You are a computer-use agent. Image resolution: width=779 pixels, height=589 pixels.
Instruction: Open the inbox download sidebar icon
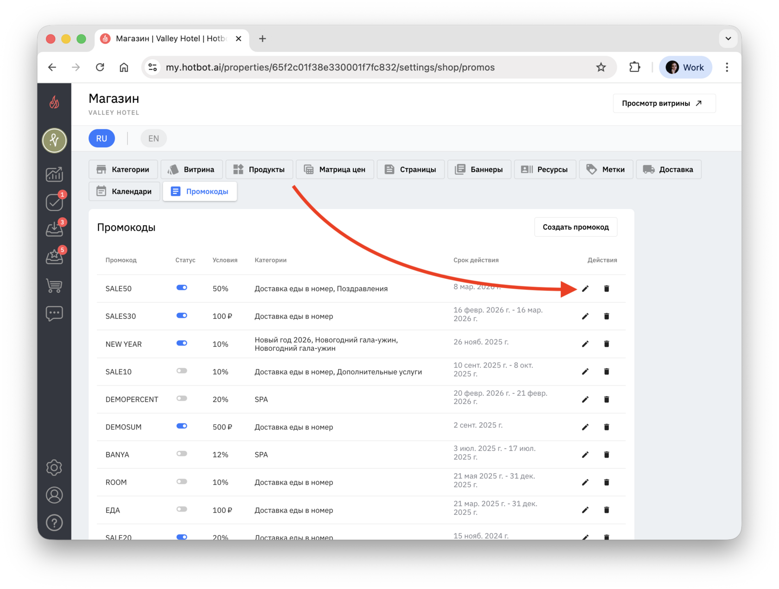[x=54, y=229]
